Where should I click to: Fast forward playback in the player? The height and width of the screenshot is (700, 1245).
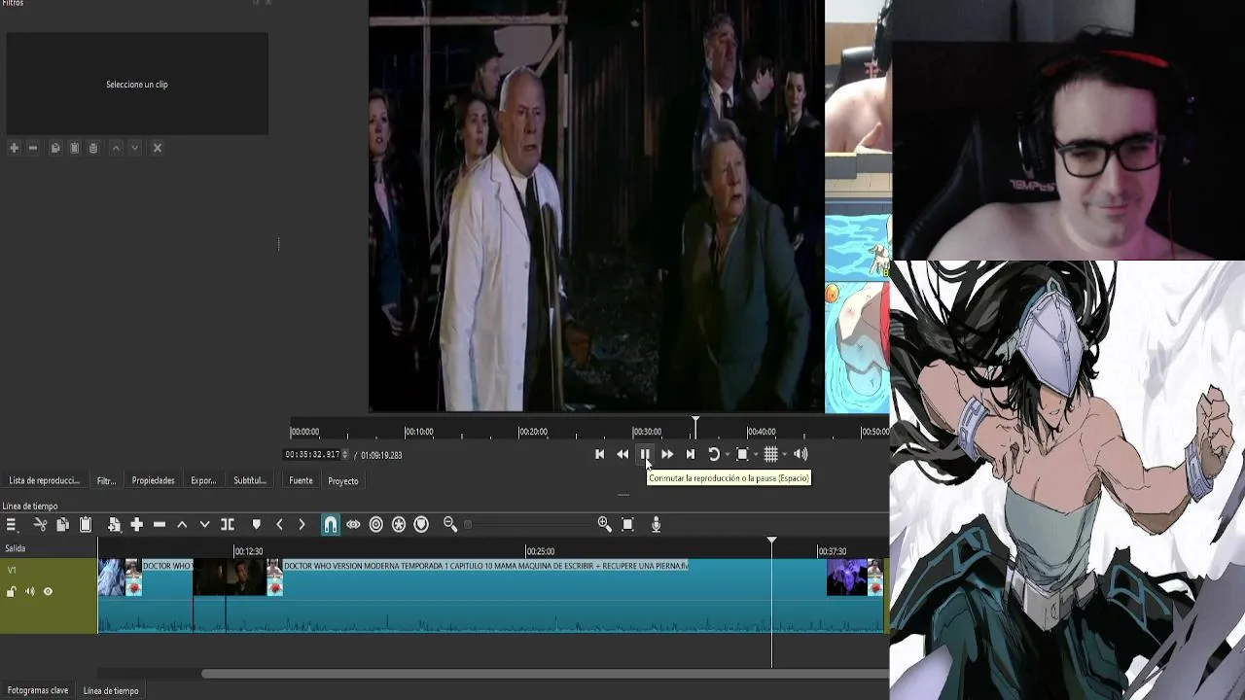click(667, 454)
